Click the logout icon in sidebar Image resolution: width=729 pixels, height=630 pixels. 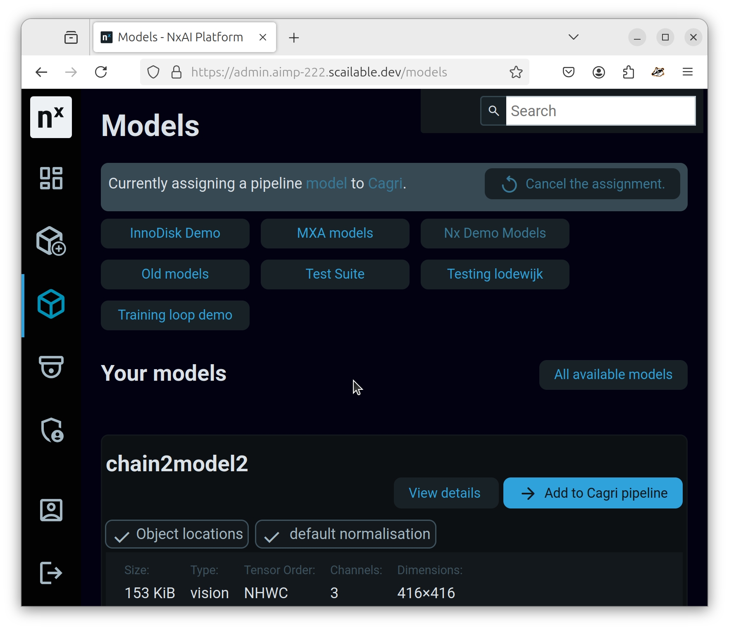click(x=51, y=573)
